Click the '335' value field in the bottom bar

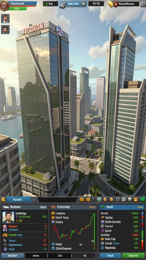click(60, 255)
